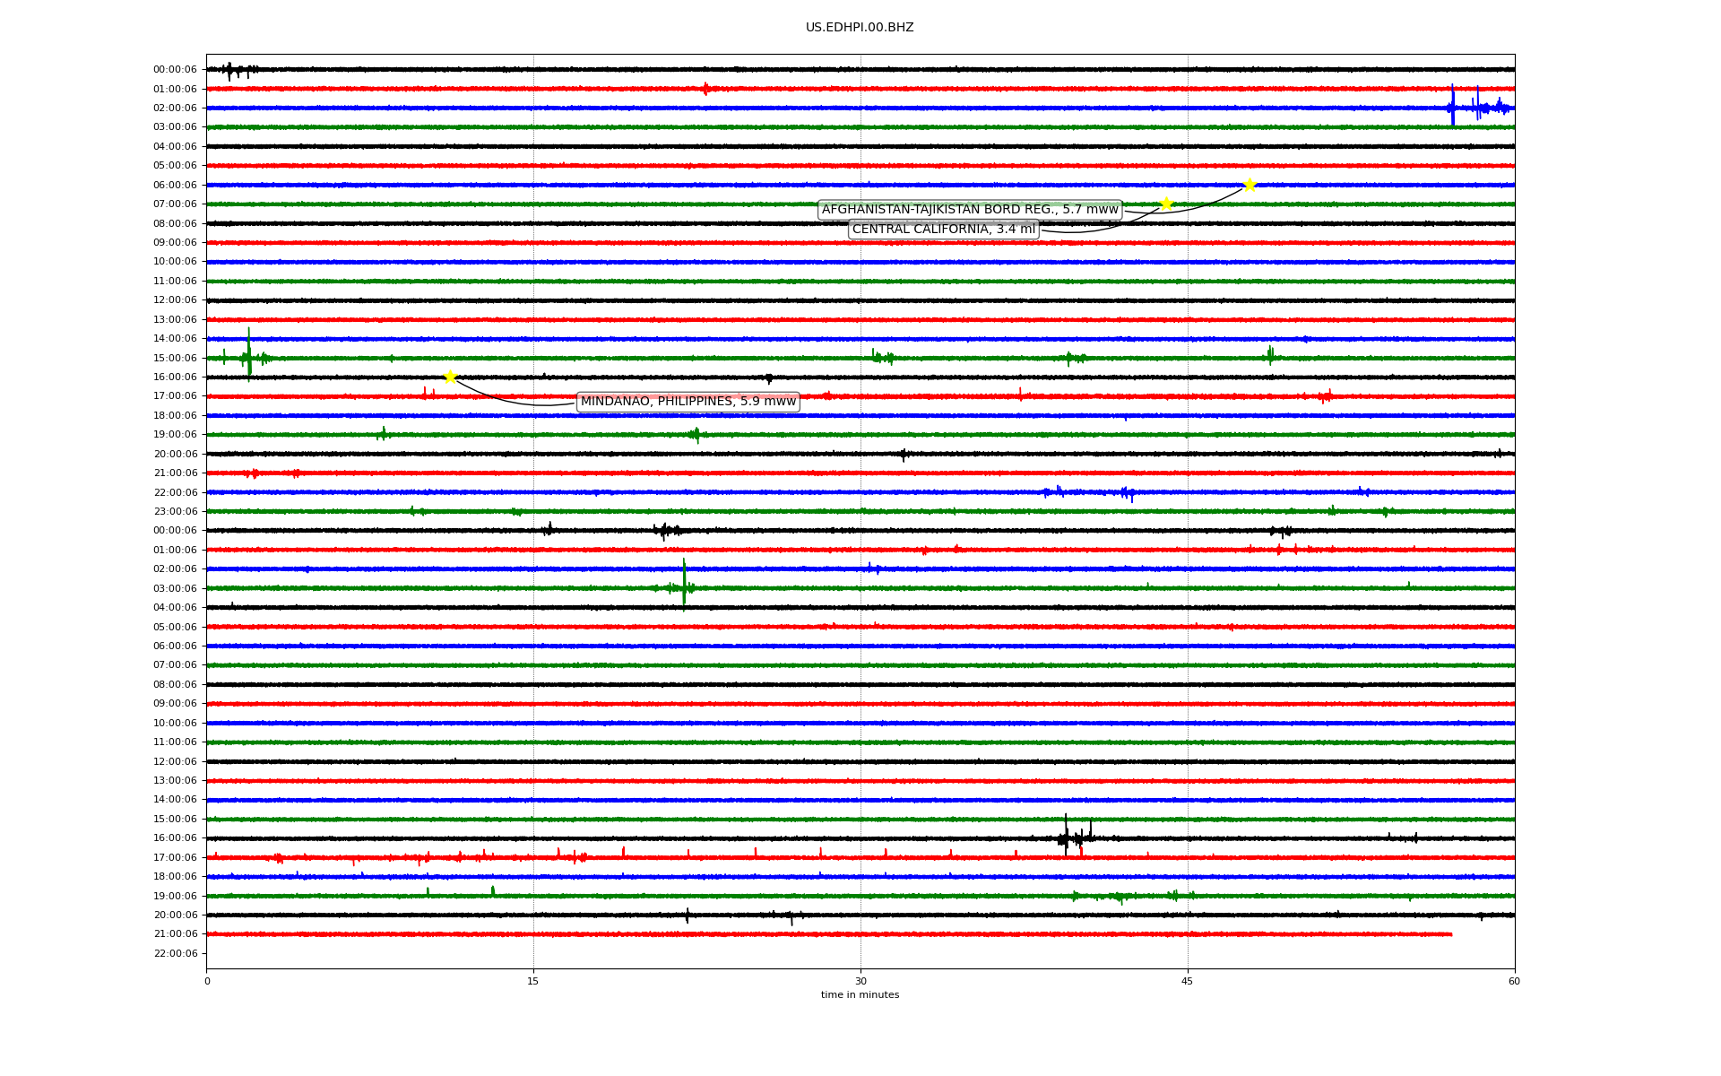The height and width of the screenshot is (1076, 1721).
Task: Click the tall green spike on first 15:00:06 trace
Action: coord(248,354)
